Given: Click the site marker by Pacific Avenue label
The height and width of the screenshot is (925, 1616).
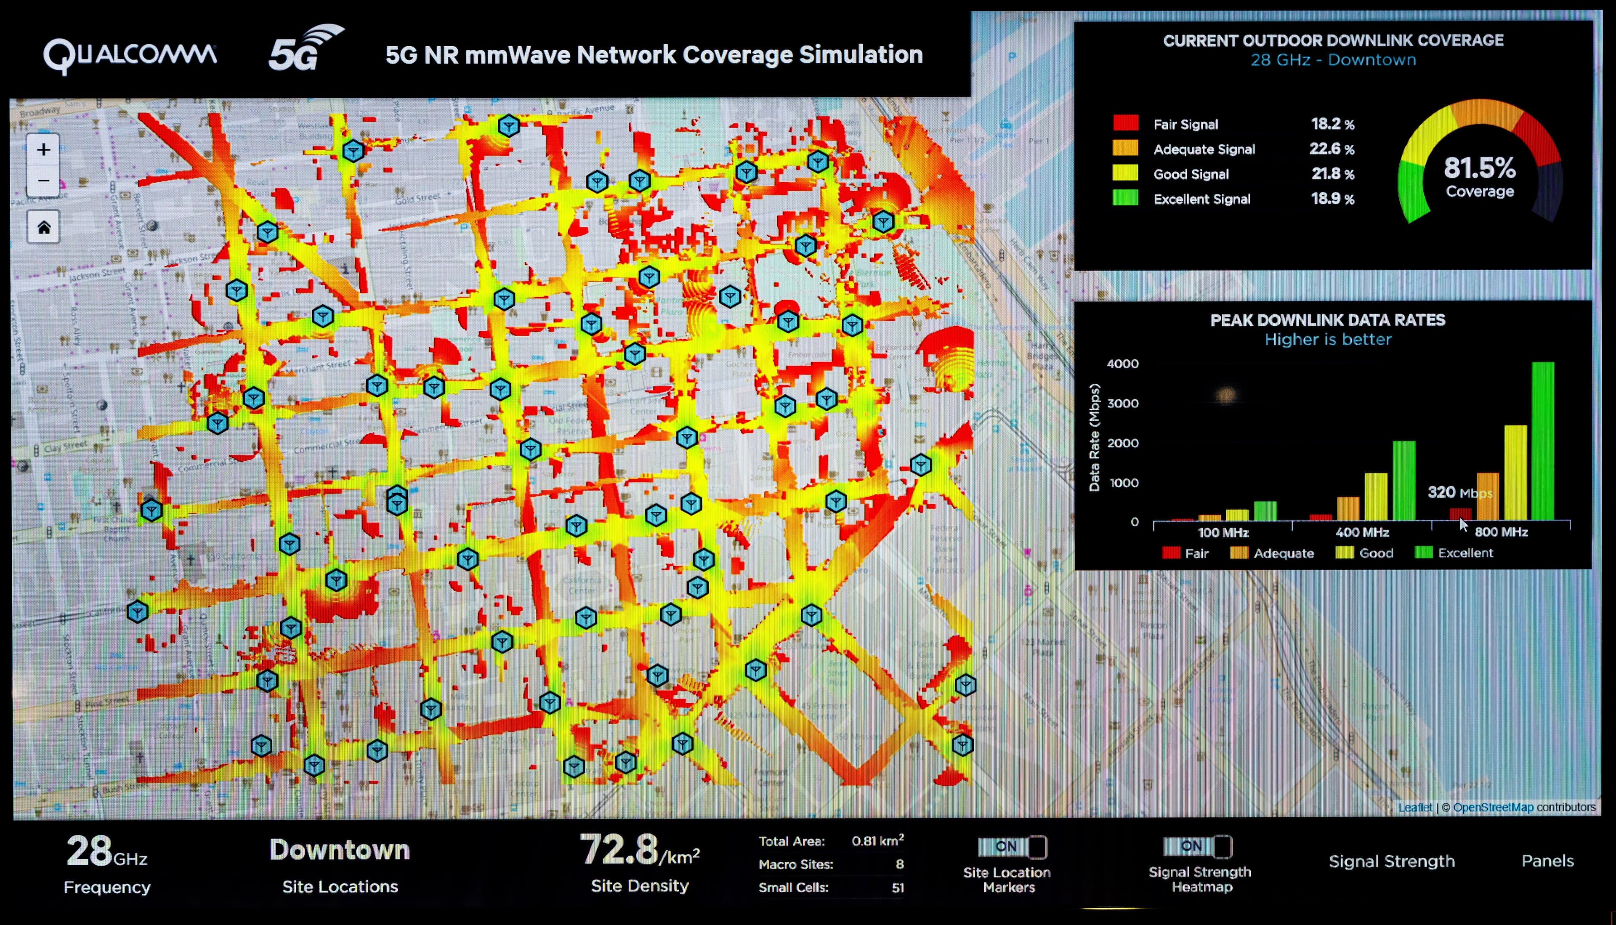Looking at the screenshot, I should point(508,126).
